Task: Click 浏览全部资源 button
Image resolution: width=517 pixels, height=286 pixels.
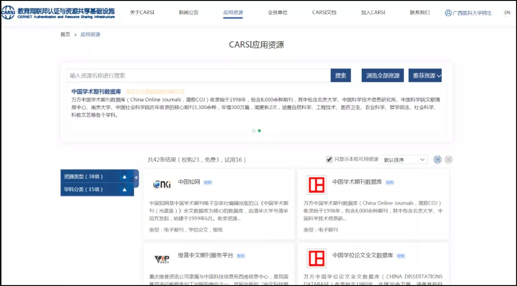Action: [x=383, y=75]
